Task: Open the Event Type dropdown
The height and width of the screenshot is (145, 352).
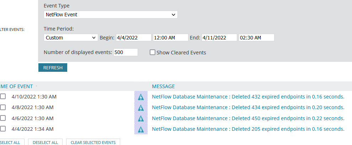Action: click(x=111, y=15)
